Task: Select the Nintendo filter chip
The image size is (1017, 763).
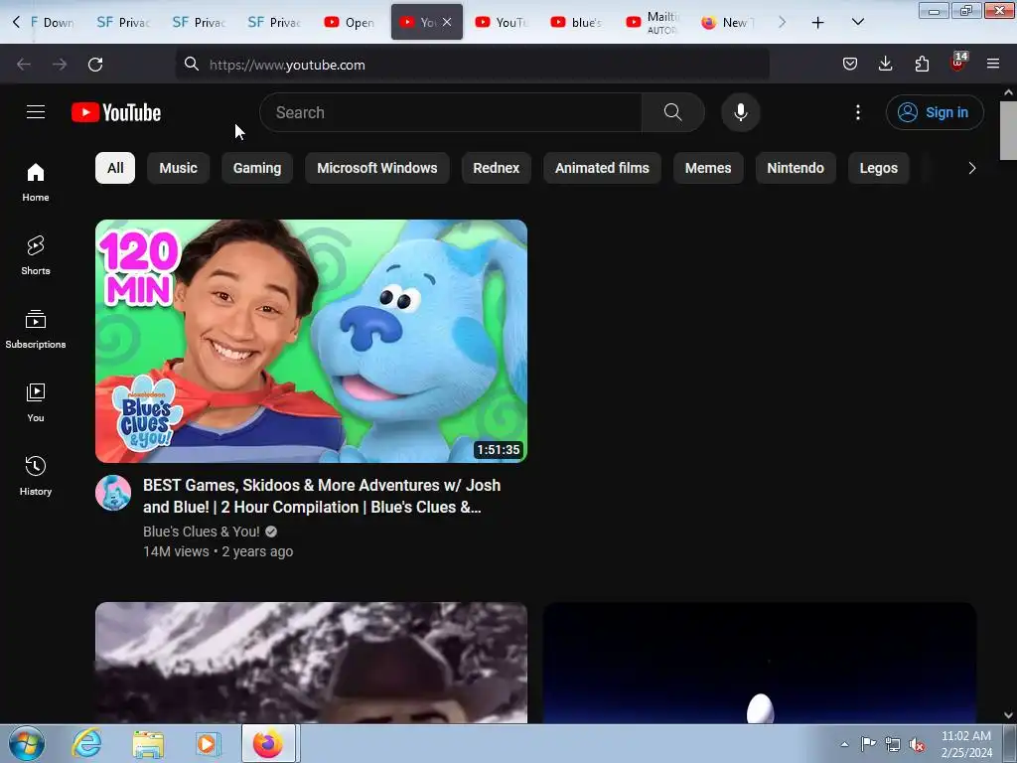Action: click(796, 168)
